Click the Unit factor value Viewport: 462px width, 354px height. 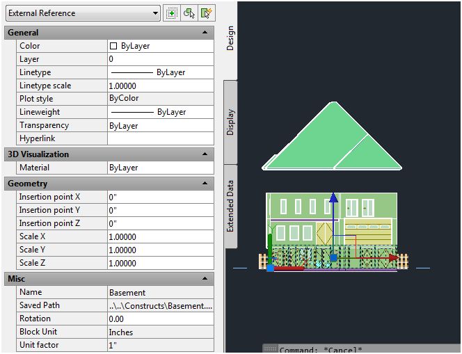(x=161, y=345)
